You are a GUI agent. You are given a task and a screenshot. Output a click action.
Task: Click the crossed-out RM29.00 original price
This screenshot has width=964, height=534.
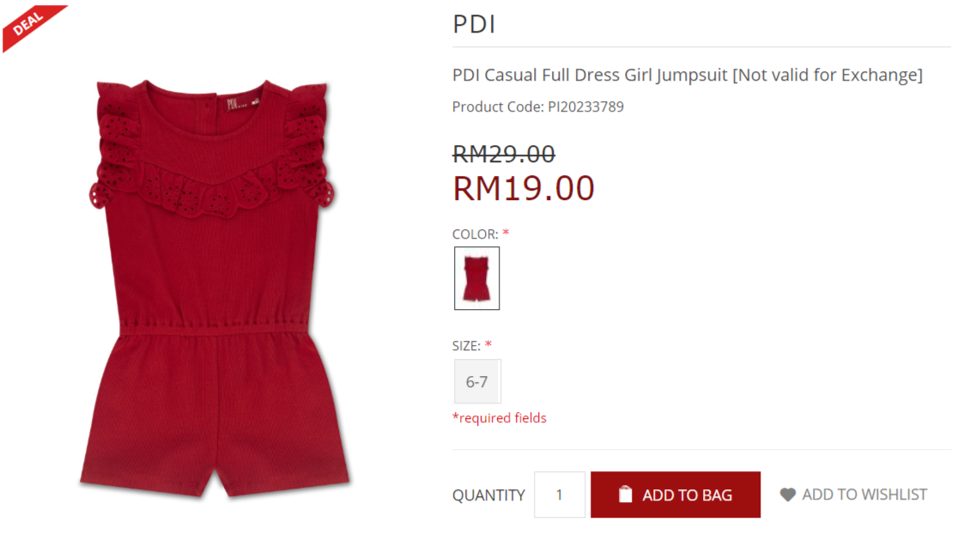504,154
